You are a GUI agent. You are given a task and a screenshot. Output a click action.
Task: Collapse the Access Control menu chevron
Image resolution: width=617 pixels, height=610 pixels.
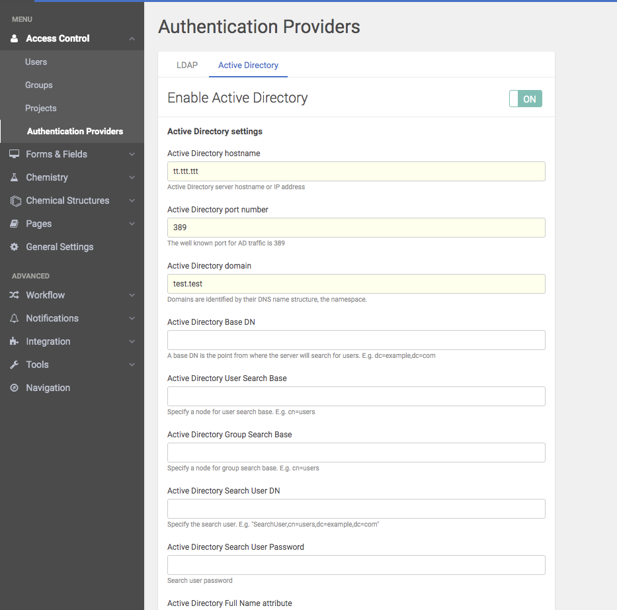coord(132,39)
